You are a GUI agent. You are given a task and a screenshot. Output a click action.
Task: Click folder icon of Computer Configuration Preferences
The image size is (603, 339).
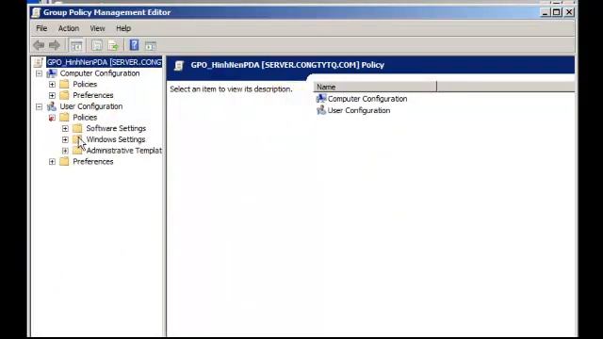click(x=65, y=95)
